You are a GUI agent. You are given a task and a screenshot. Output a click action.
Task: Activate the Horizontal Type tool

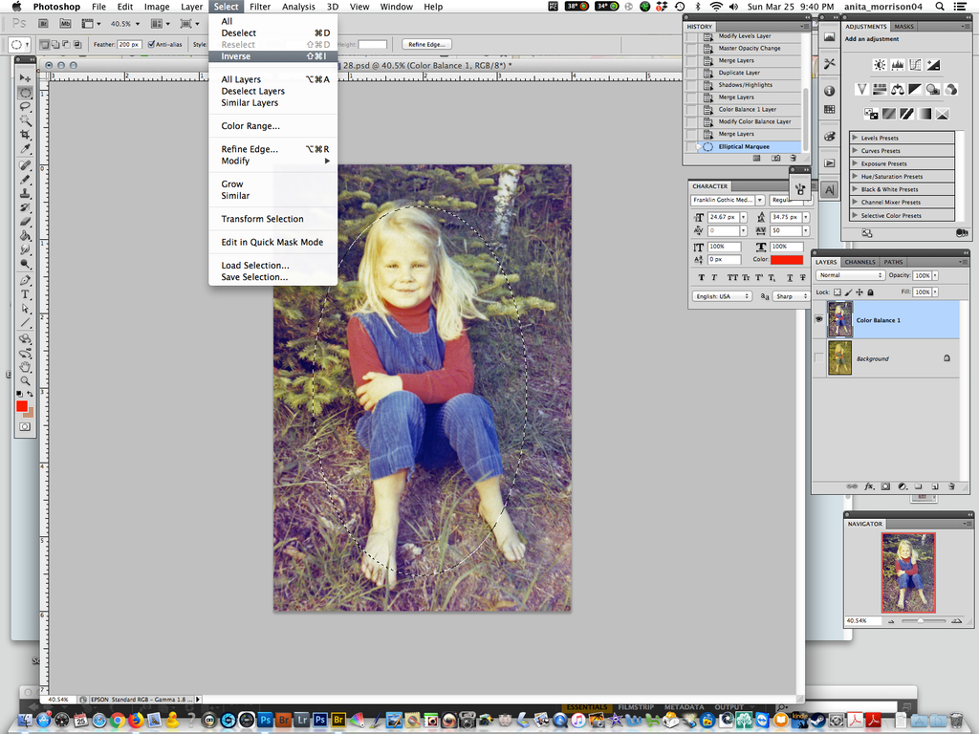click(x=24, y=291)
